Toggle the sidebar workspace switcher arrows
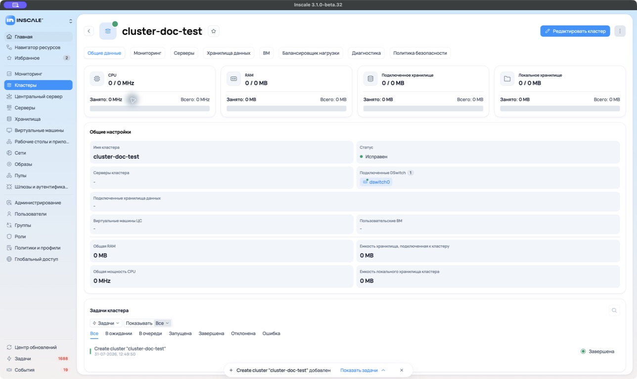 [x=70, y=21]
